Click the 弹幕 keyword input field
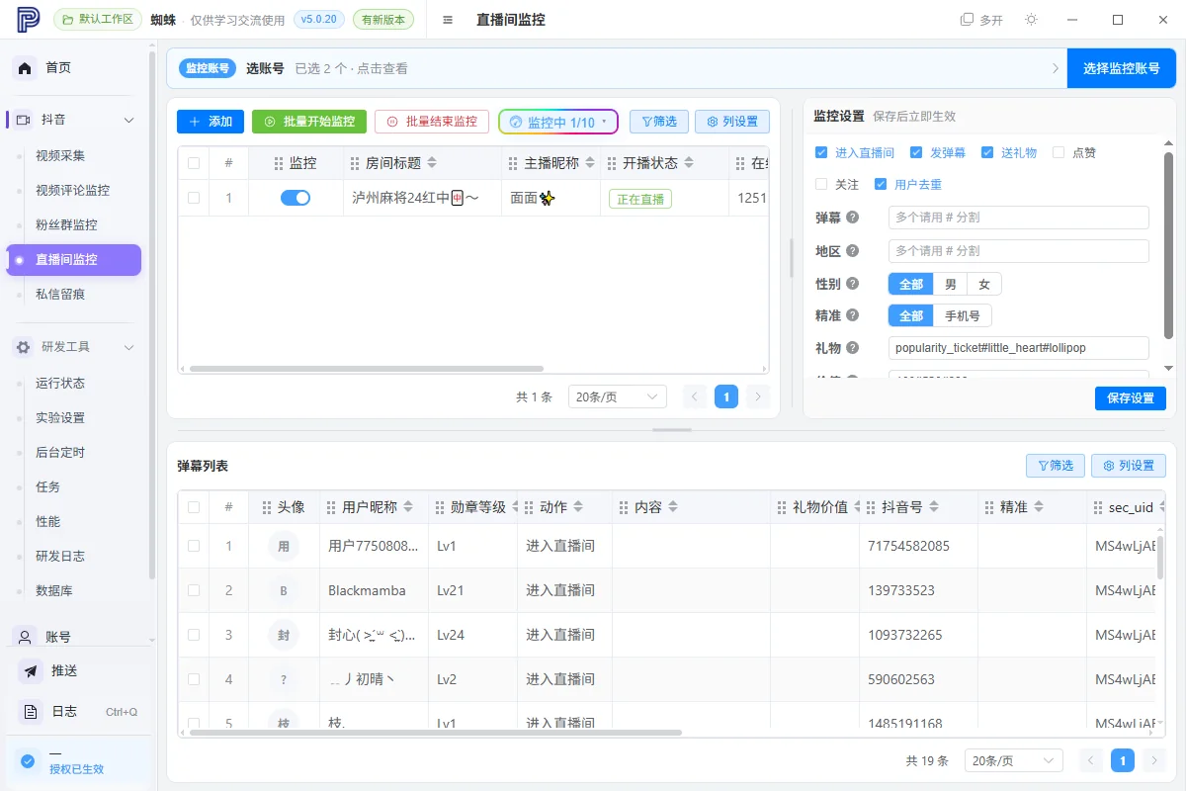 point(1018,218)
